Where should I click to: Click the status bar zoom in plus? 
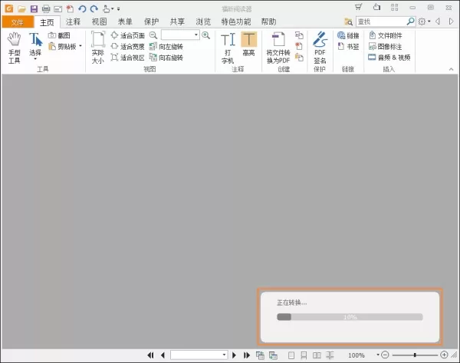click(x=444, y=355)
